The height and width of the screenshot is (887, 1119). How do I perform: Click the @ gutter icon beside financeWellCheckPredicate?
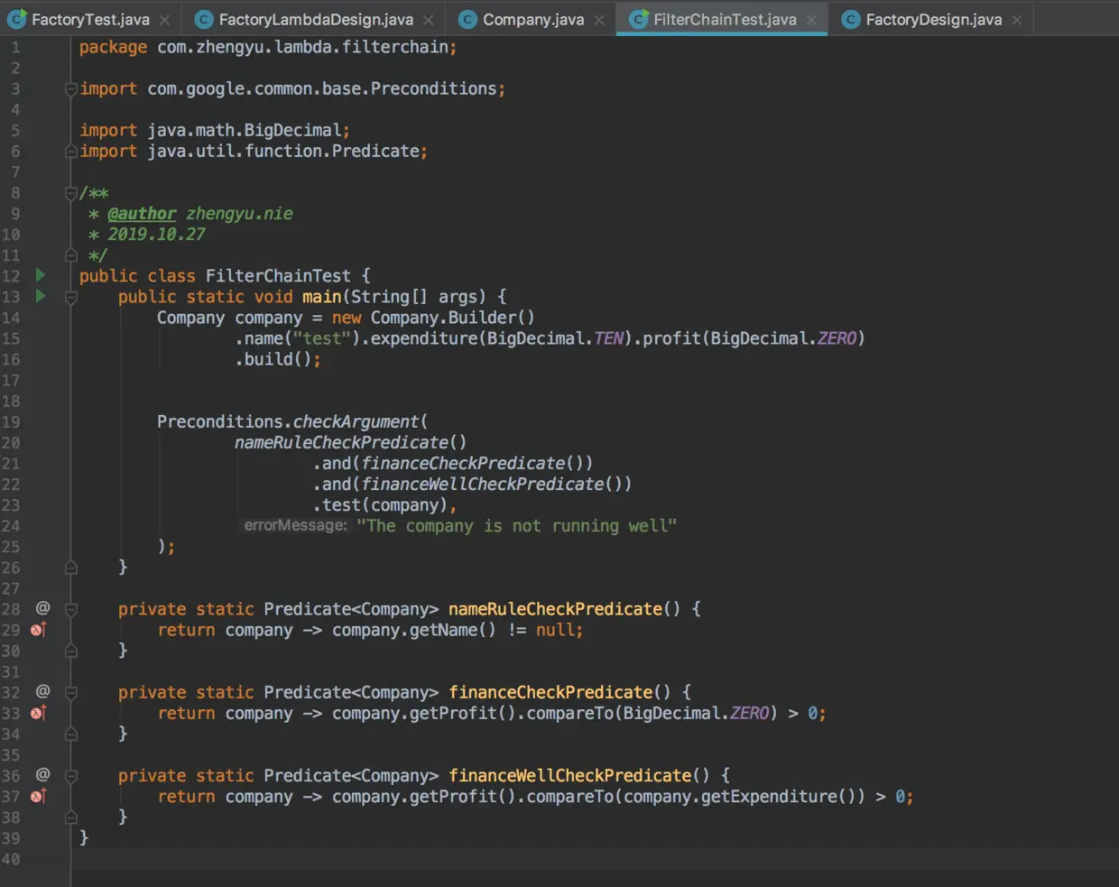point(42,774)
